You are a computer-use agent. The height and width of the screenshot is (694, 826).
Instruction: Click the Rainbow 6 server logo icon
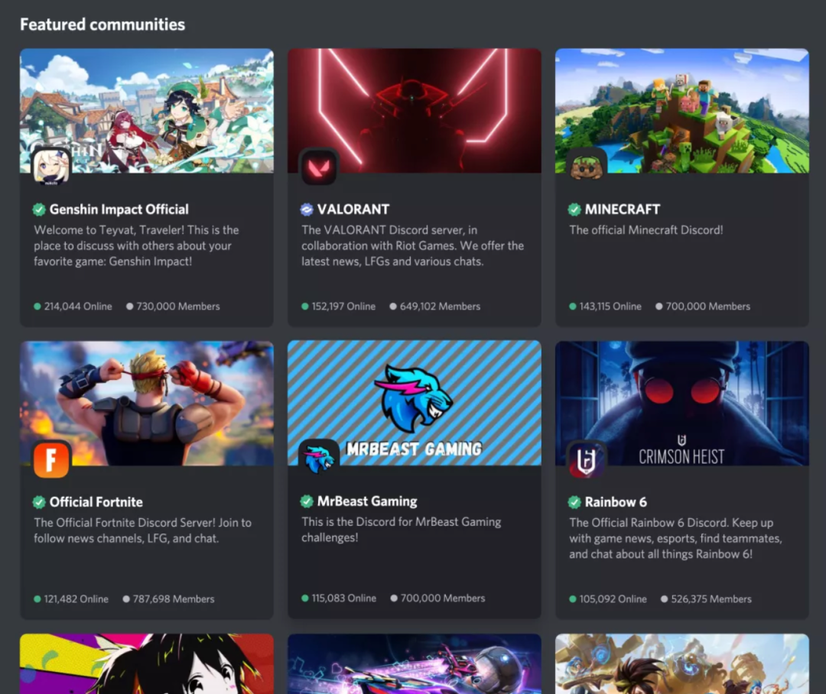point(587,459)
